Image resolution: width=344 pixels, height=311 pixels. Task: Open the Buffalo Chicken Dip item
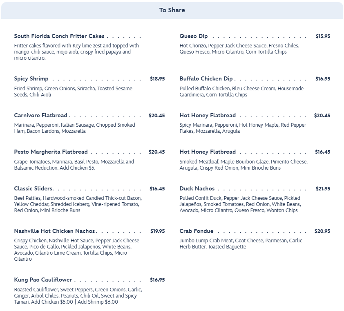(x=206, y=79)
